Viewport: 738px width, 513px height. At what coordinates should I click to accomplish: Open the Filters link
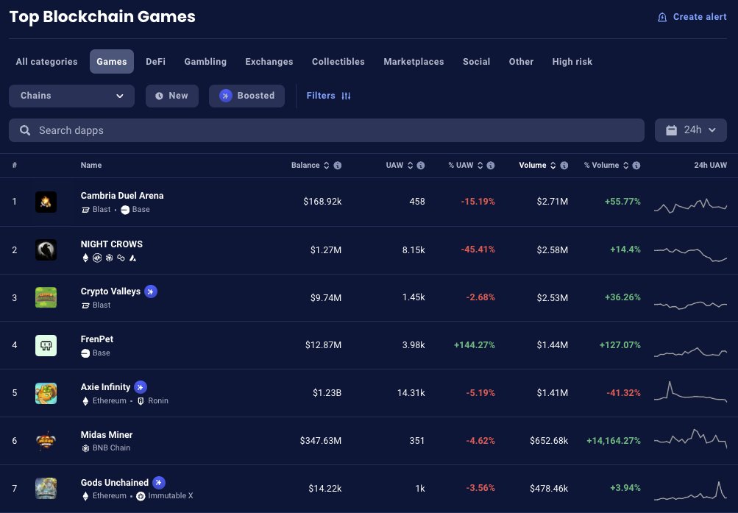(328, 96)
